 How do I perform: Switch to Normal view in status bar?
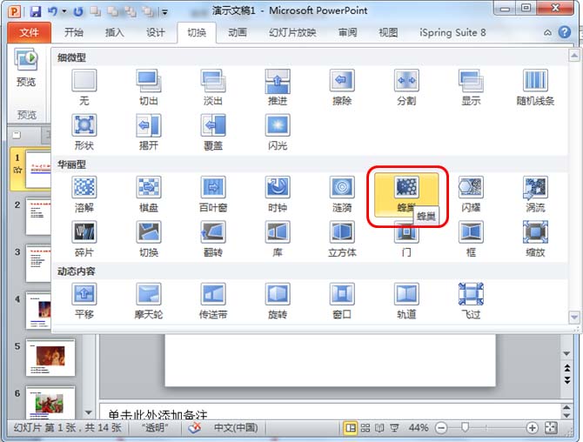click(x=351, y=428)
